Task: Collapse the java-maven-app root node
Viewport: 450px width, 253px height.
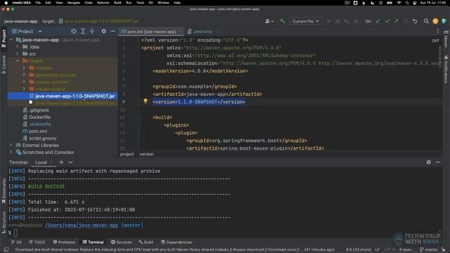Action: point(11,40)
